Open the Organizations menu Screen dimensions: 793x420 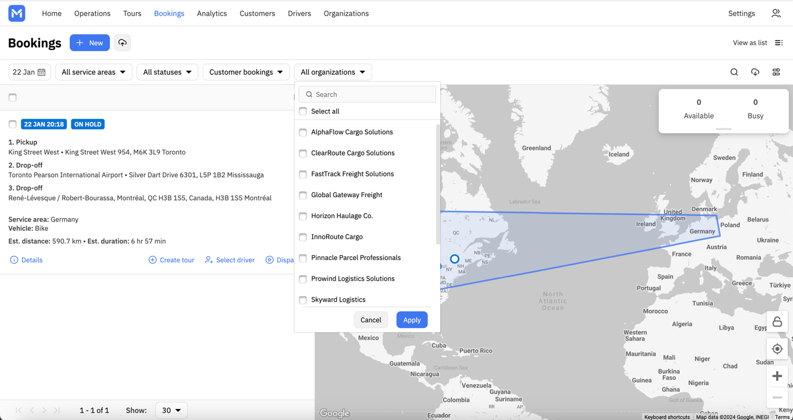click(x=346, y=13)
